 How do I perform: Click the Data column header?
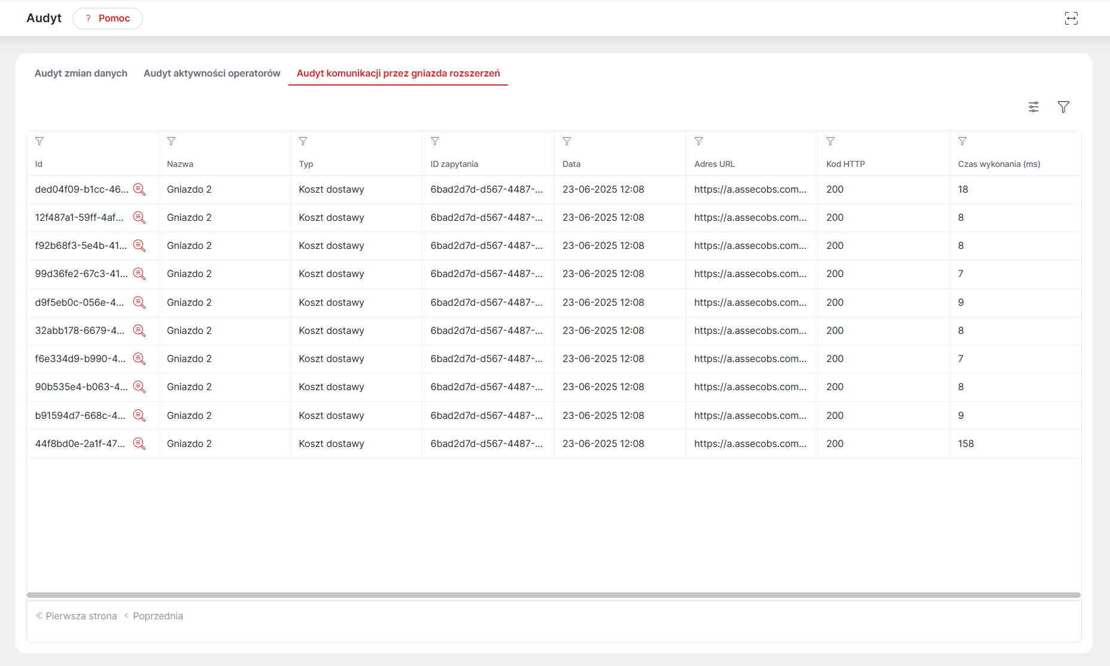(x=571, y=164)
